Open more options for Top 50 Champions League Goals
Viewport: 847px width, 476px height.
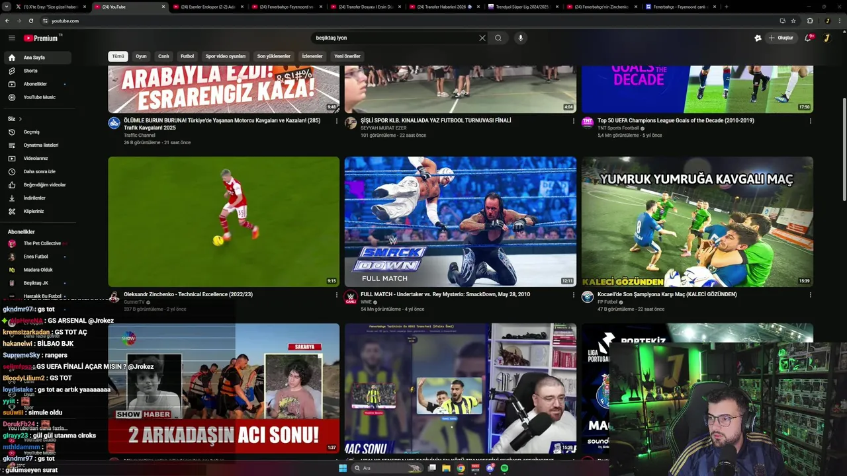point(810,121)
